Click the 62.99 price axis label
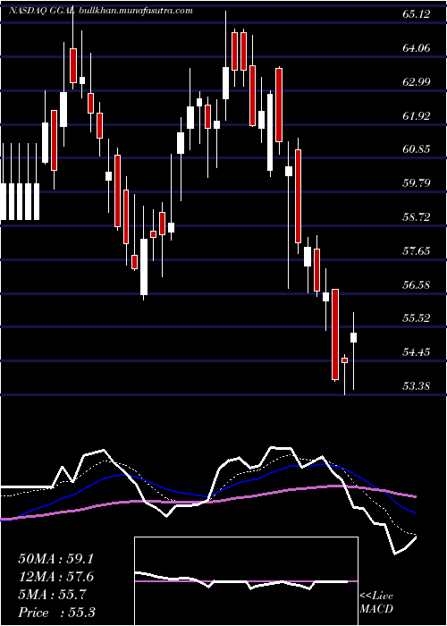 (x=417, y=82)
